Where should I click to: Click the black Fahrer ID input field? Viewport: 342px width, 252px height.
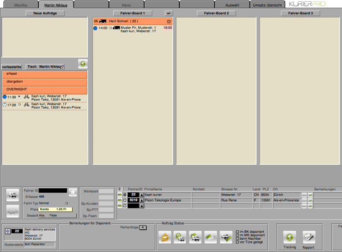coord(53,191)
